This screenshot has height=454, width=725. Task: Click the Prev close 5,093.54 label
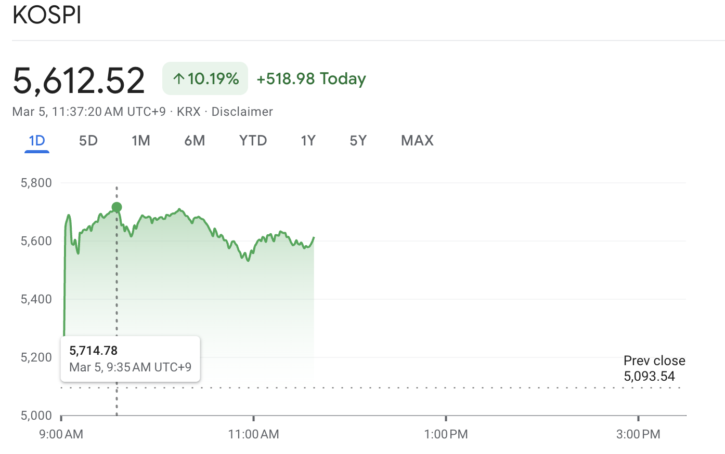point(654,368)
